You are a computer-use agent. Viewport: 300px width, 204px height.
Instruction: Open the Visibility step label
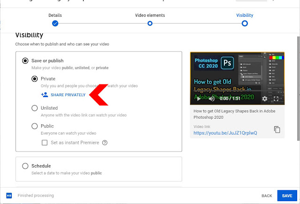point(245,15)
